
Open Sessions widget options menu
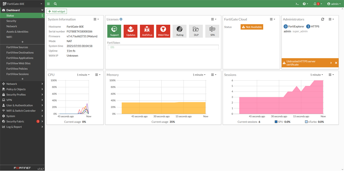[331, 75]
